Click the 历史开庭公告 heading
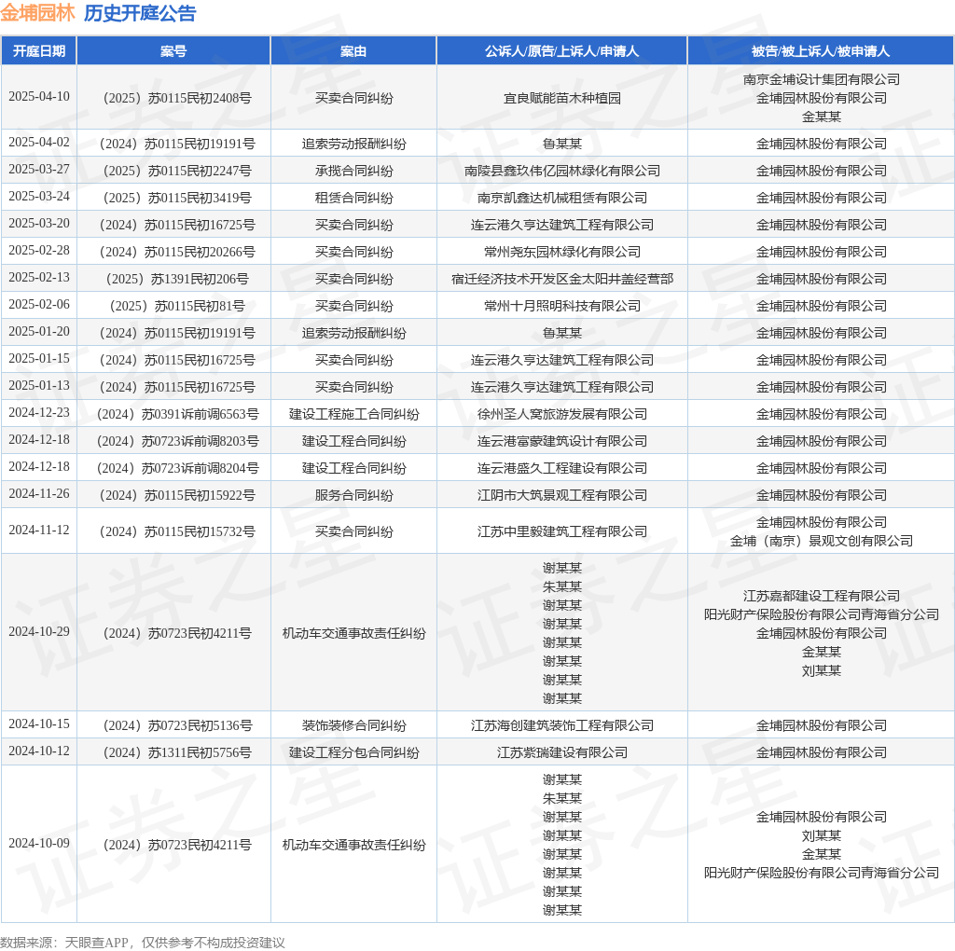The image size is (955, 951). click(x=140, y=13)
